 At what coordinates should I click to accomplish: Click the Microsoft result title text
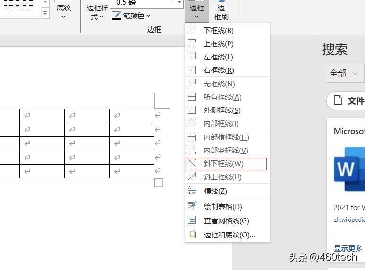click(349, 131)
